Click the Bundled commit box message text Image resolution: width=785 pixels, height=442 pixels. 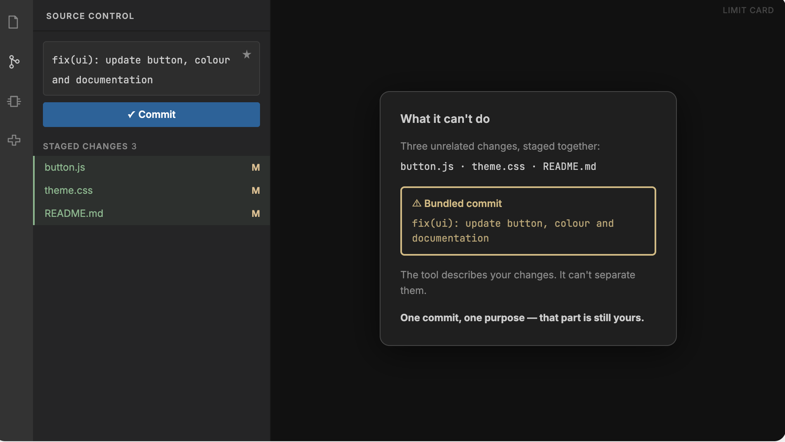point(513,231)
